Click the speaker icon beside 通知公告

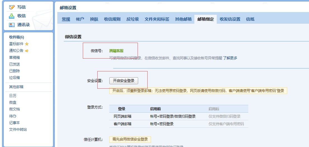click(x=27, y=51)
